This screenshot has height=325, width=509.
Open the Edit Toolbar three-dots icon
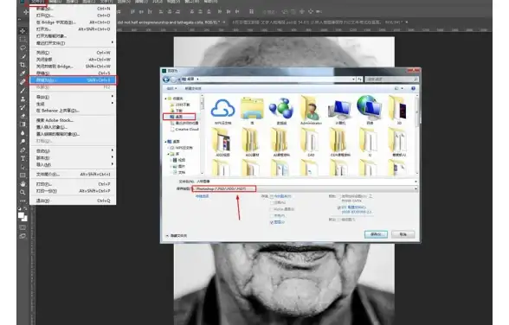click(23, 201)
